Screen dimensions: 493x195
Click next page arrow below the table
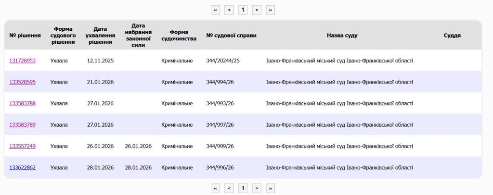tap(257, 188)
